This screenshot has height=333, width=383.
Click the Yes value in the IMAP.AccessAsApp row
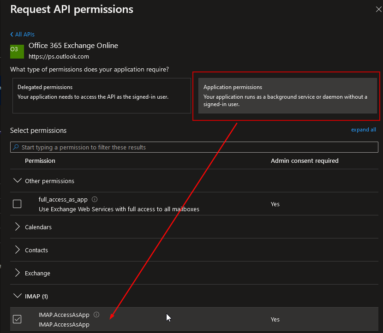coord(275,319)
